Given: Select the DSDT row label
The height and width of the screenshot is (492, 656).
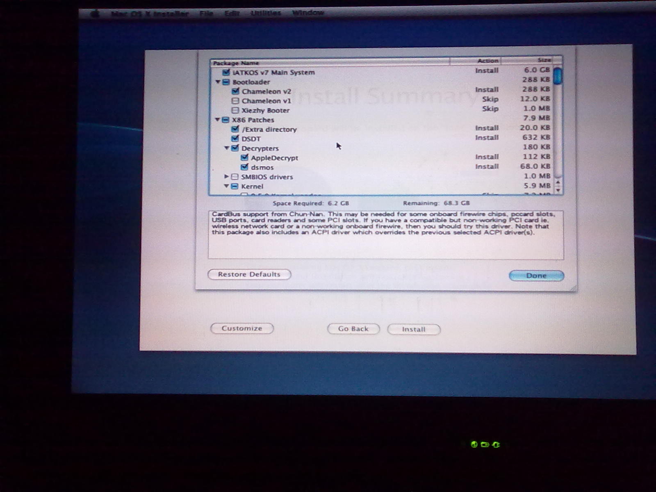Looking at the screenshot, I should point(251,139).
